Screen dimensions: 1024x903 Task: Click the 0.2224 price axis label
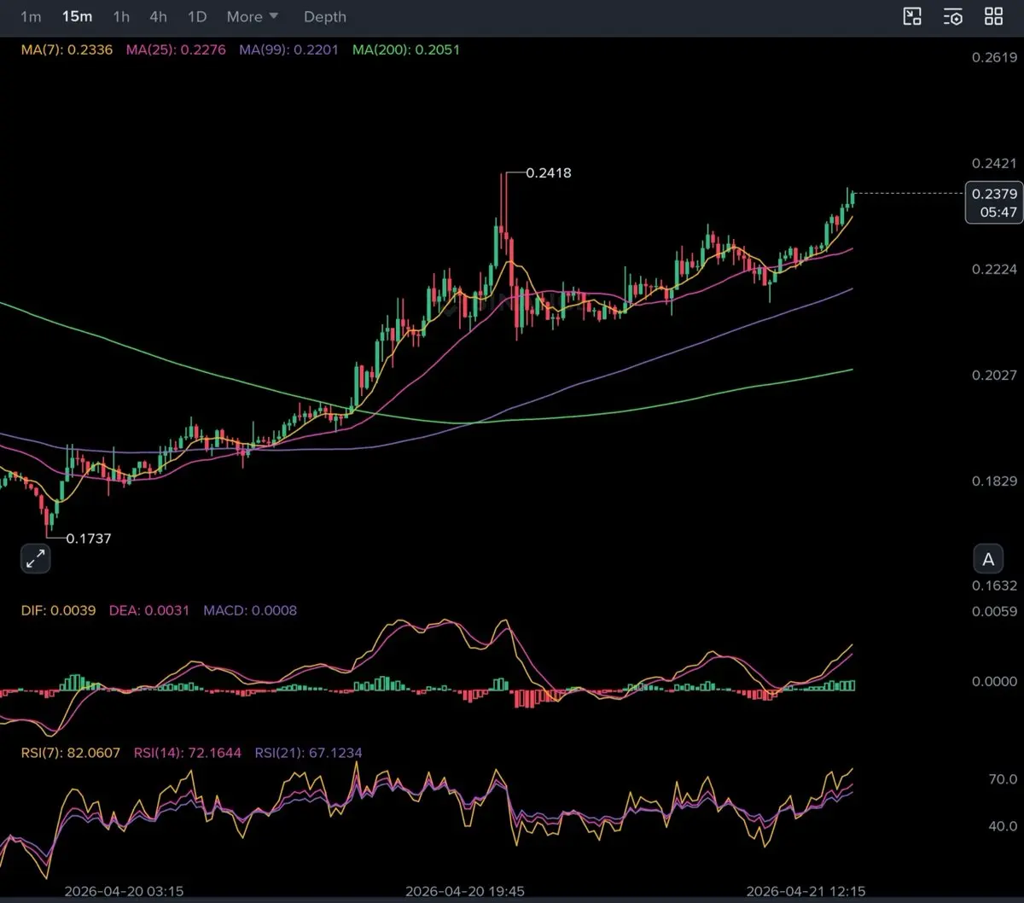click(994, 269)
